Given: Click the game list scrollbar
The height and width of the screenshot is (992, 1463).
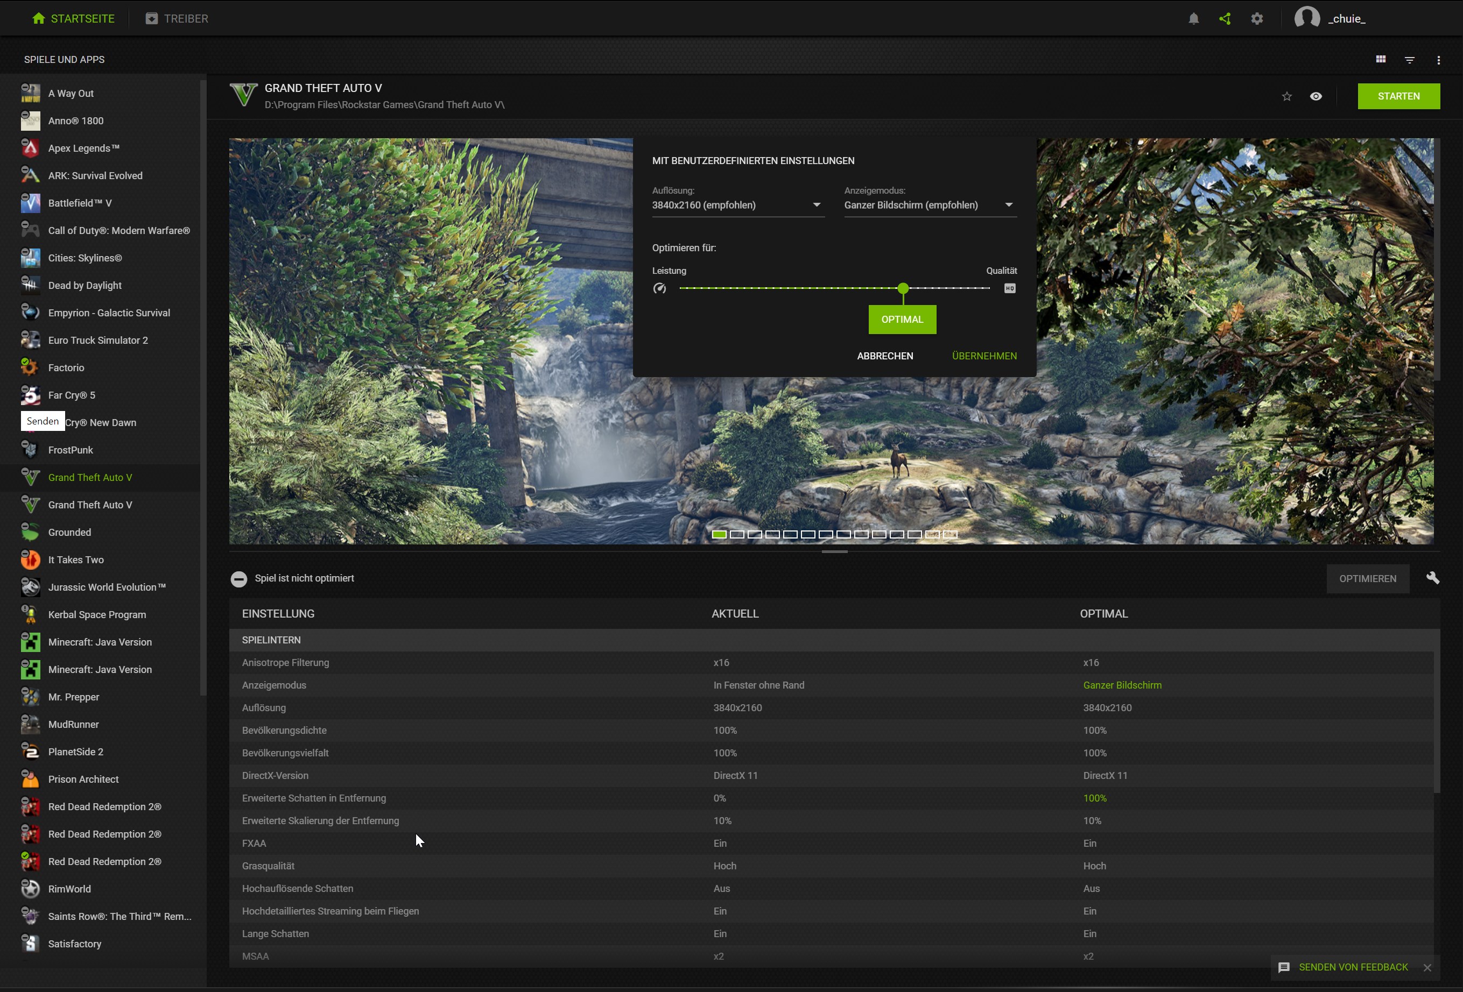Looking at the screenshot, I should 203,387.
